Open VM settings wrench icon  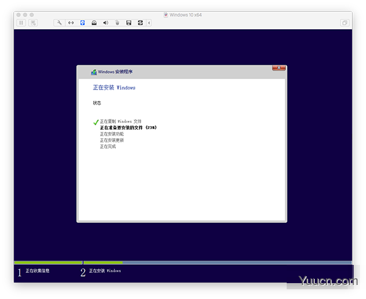[59, 23]
